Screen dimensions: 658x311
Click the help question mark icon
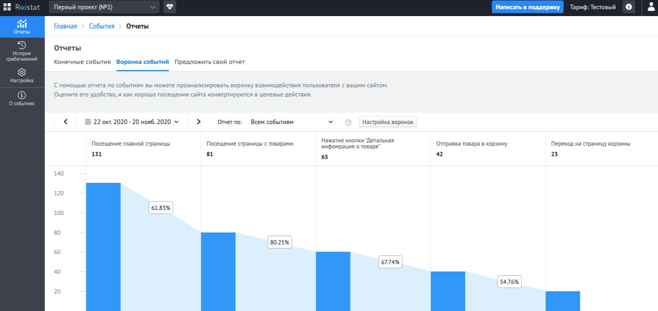(348, 122)
